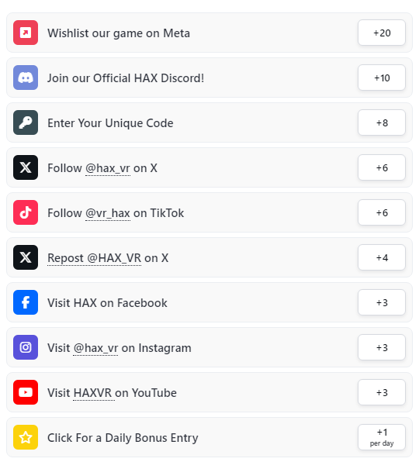
Task: Click the Discord logo icon
Action: point(26,78)
